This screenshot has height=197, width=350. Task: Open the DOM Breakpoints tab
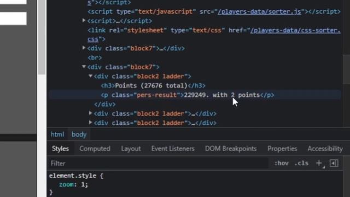click(x=231, y=149)
